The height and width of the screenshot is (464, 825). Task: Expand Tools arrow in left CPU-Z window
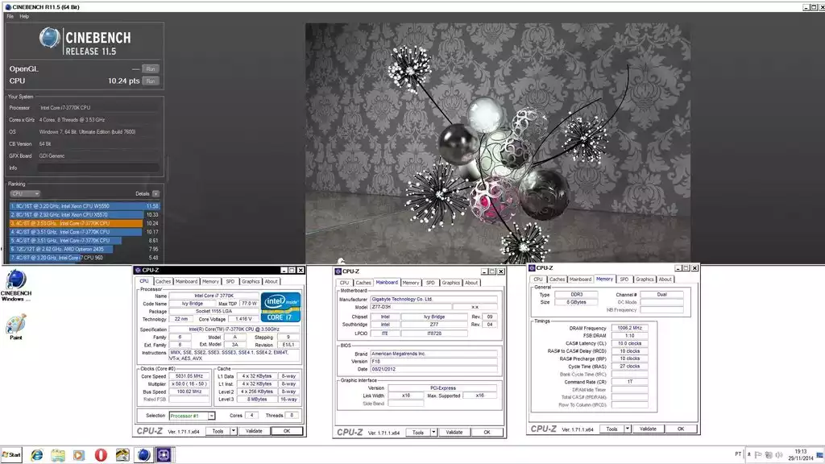[x=234, y=431]
